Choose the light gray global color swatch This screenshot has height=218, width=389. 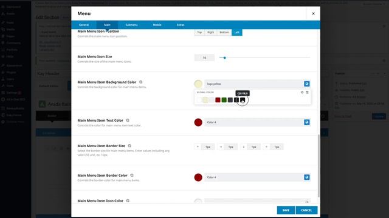[x=212, y=100]
